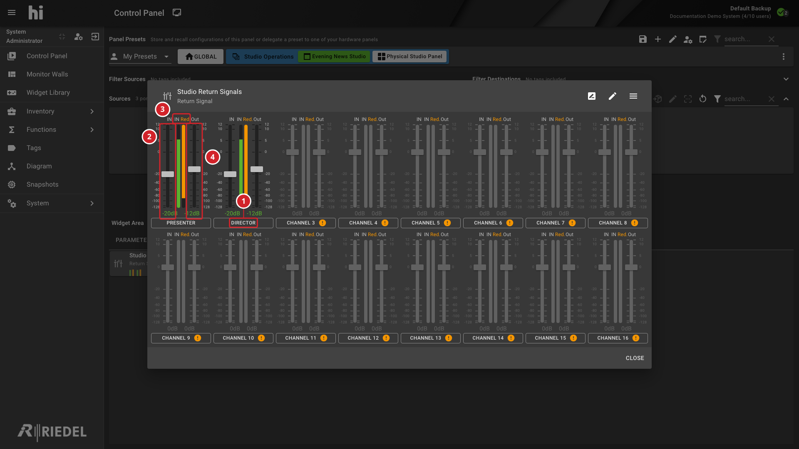This screenshot has width=799, height=449.
Task: Select the Physical Studio Panel preset
Action: [410, 57]
